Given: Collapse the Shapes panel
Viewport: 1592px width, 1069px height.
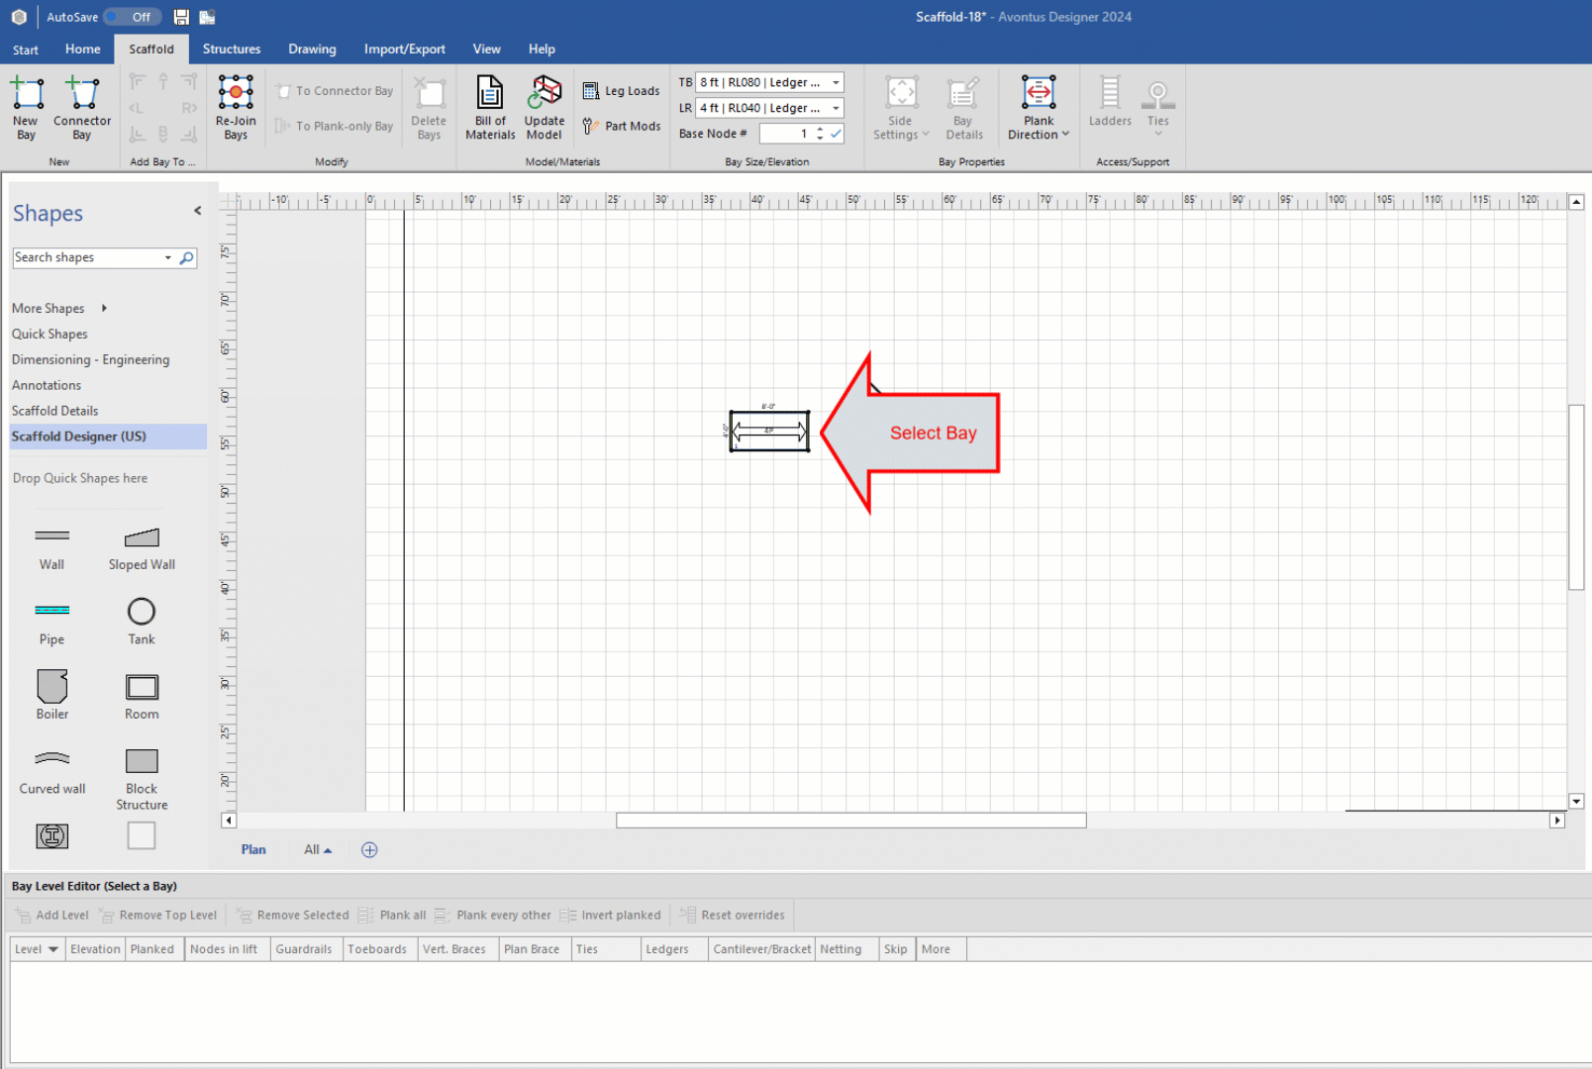Looking at the screenshot, I should [198, 211].
